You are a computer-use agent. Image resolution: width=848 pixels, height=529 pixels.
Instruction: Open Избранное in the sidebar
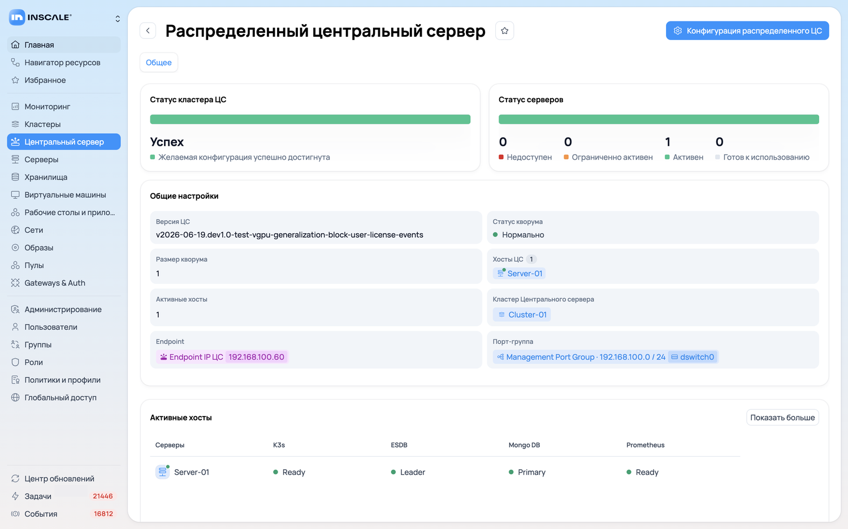pyautogui.click(x=64, y=80)
